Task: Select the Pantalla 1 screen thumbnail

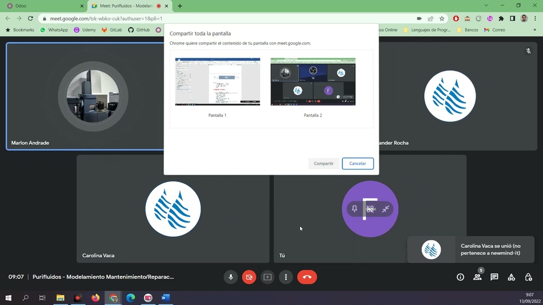Action: (x=217, y=82)
